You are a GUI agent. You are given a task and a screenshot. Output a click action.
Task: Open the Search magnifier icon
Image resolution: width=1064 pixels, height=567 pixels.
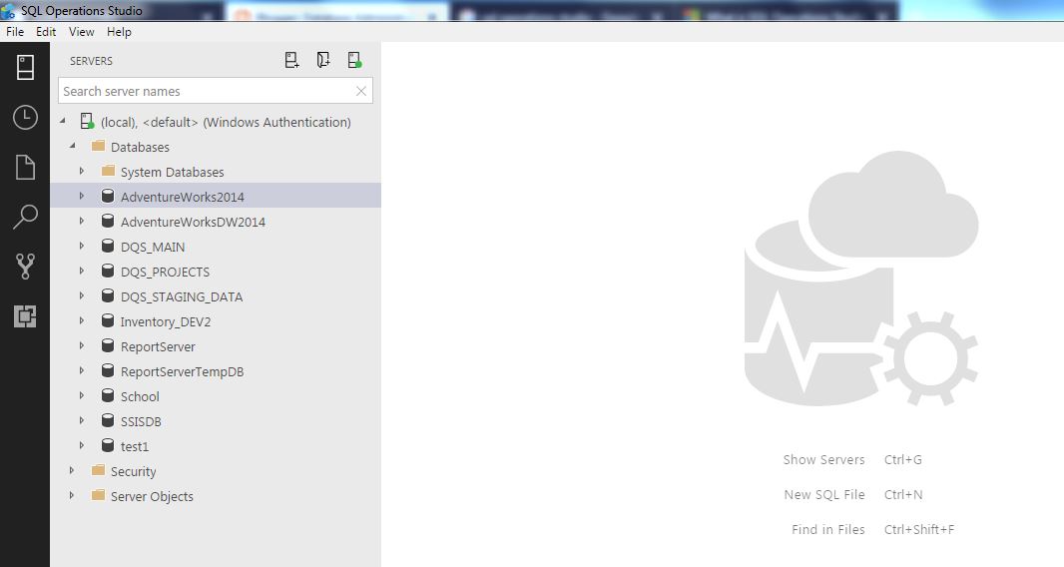tap(25, 217)
